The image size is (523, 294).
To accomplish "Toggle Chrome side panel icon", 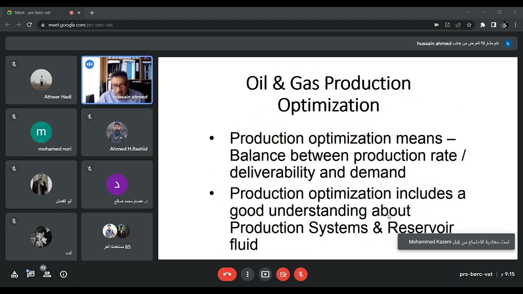I will pyautogui.click(x=494, y=25).
